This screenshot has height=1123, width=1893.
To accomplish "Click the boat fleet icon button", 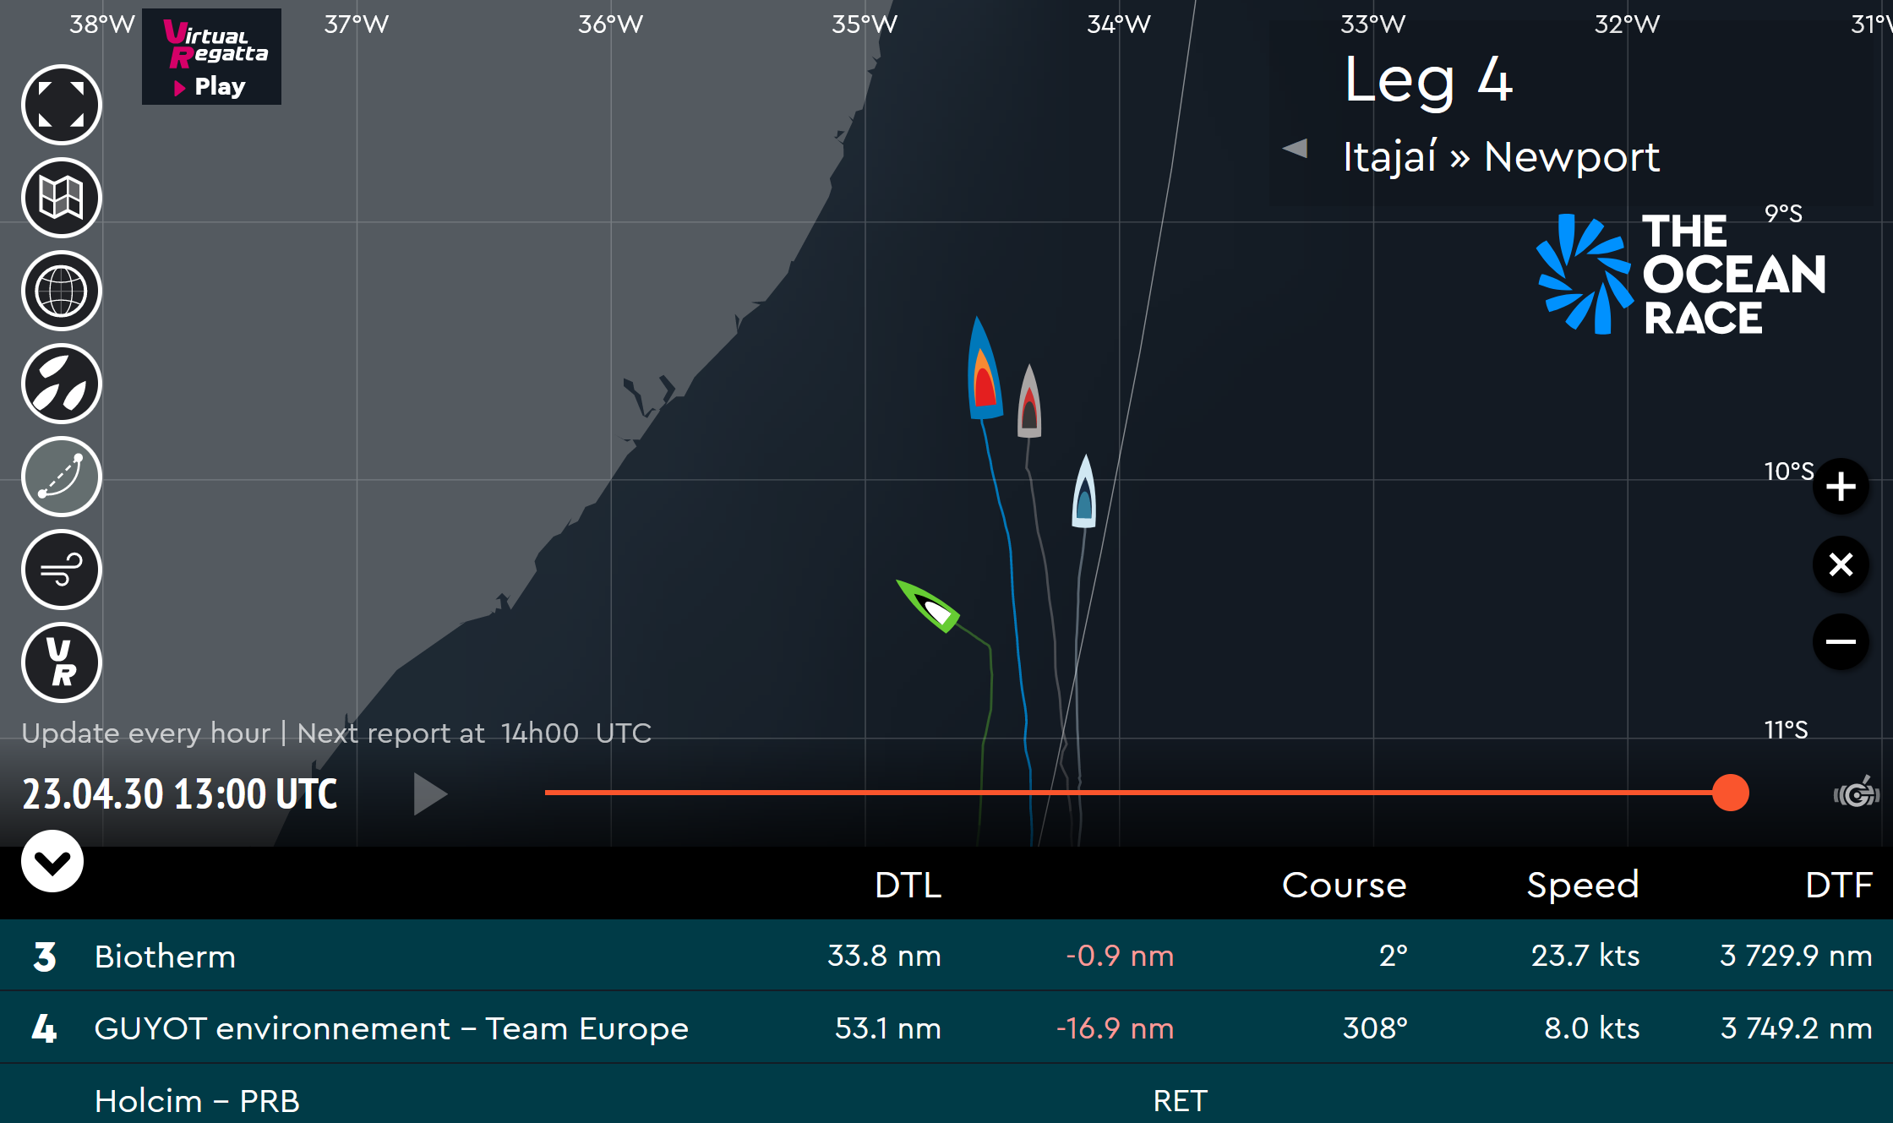I will click(x=62, y=384).
